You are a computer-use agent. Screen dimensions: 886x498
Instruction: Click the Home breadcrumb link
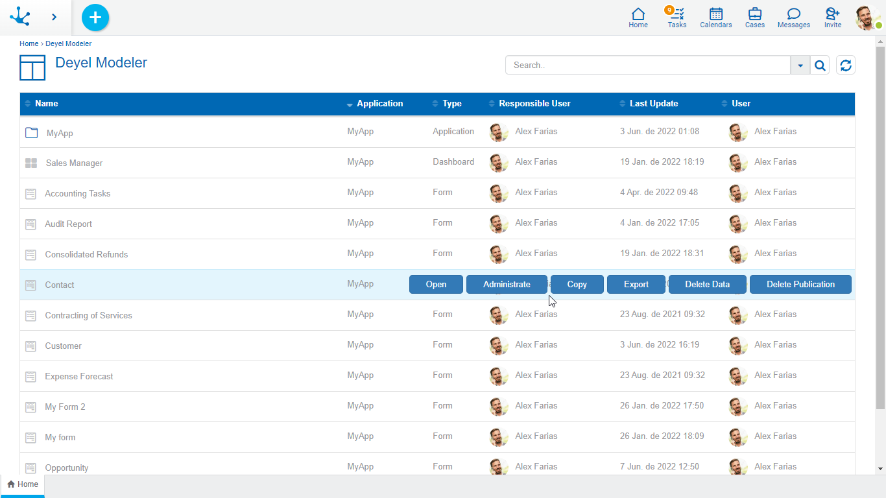[x=29, y=43]
